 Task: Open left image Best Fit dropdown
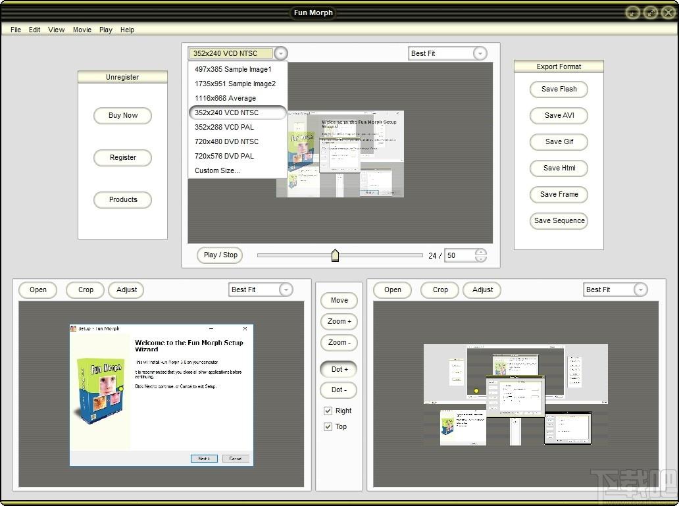286,290
